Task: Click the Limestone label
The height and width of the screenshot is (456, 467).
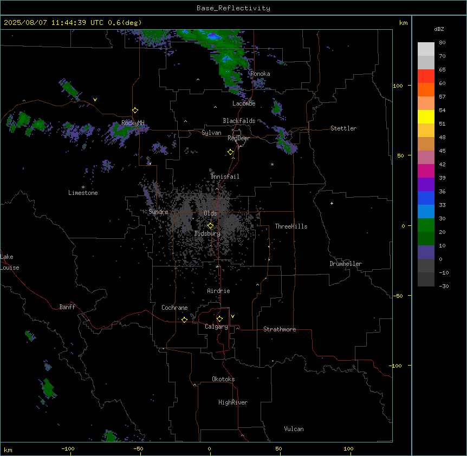Action: [x=83, y=193]
